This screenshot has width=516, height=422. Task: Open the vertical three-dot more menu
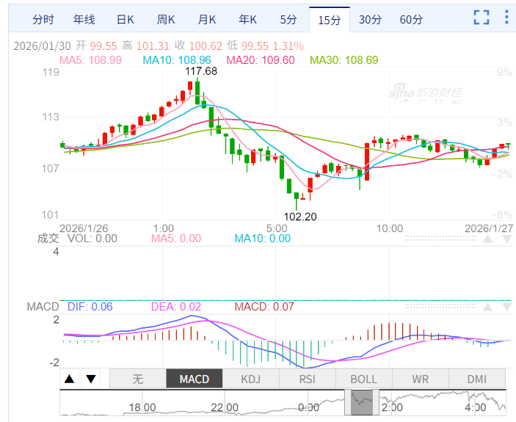(506, 18)
